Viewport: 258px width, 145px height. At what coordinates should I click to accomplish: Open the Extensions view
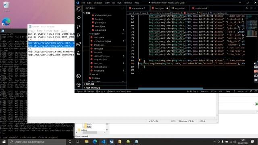tap(79, 44)
